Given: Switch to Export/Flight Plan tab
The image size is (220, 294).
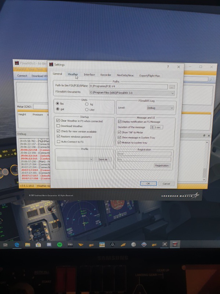Looking at the screenshot, I should pos(150,76).
